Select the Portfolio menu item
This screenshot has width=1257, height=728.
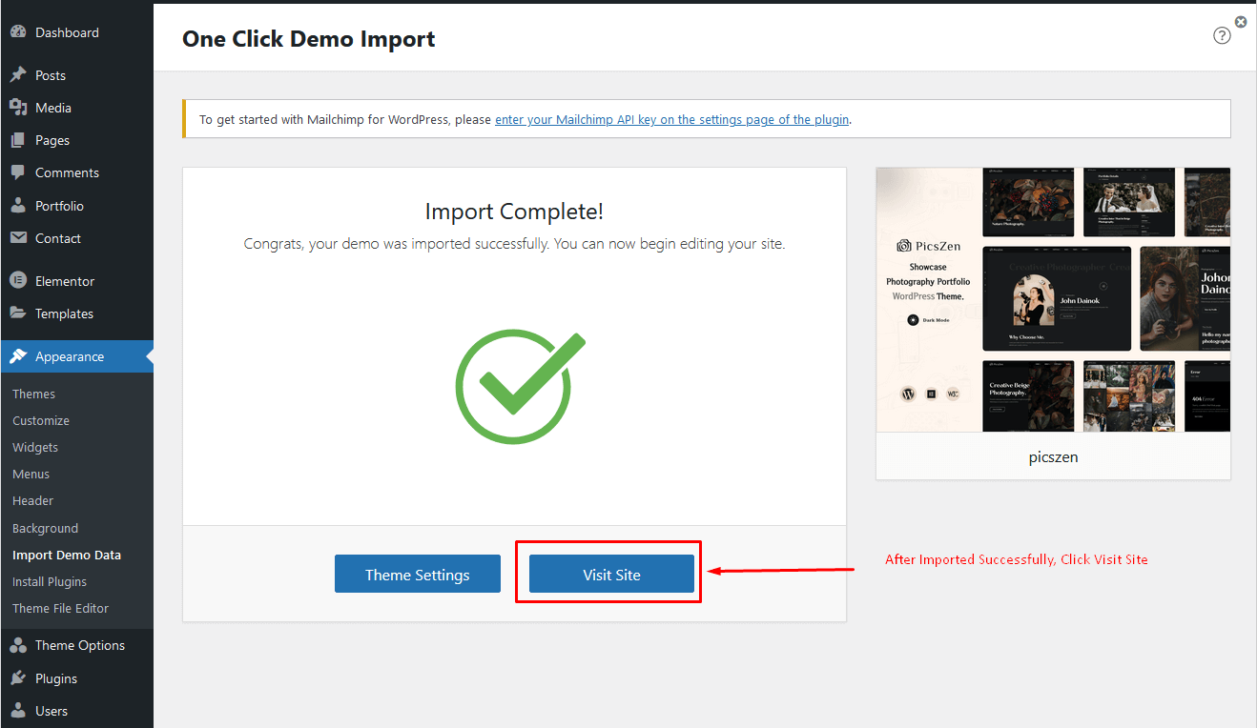[59, 206]
